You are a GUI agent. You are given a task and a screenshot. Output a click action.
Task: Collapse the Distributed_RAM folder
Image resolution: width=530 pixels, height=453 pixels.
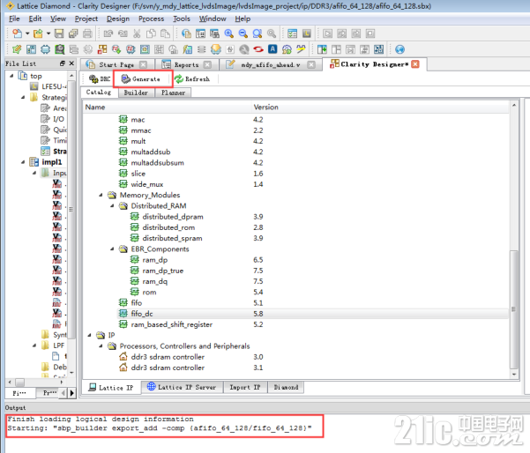112,205
